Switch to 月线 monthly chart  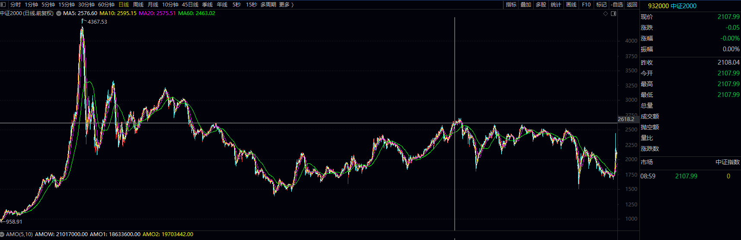153,5
